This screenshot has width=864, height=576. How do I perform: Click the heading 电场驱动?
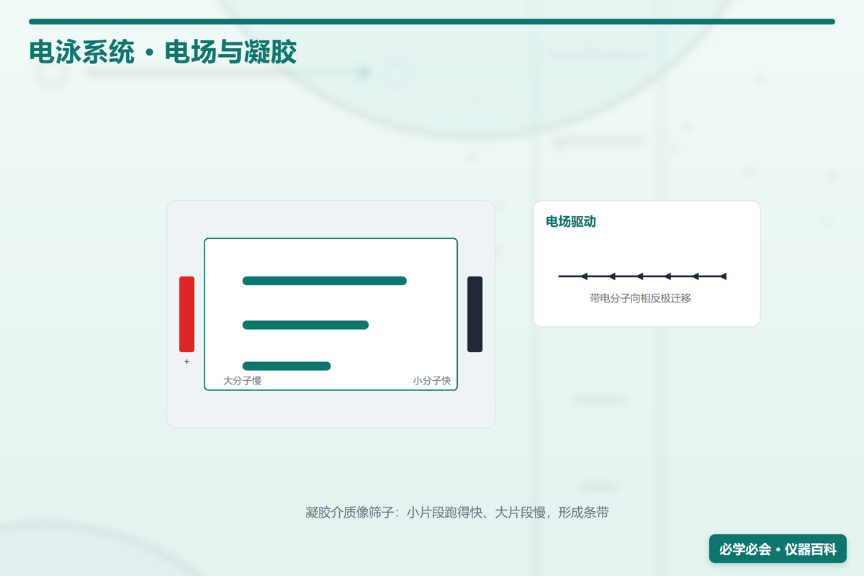click(571, 222)
